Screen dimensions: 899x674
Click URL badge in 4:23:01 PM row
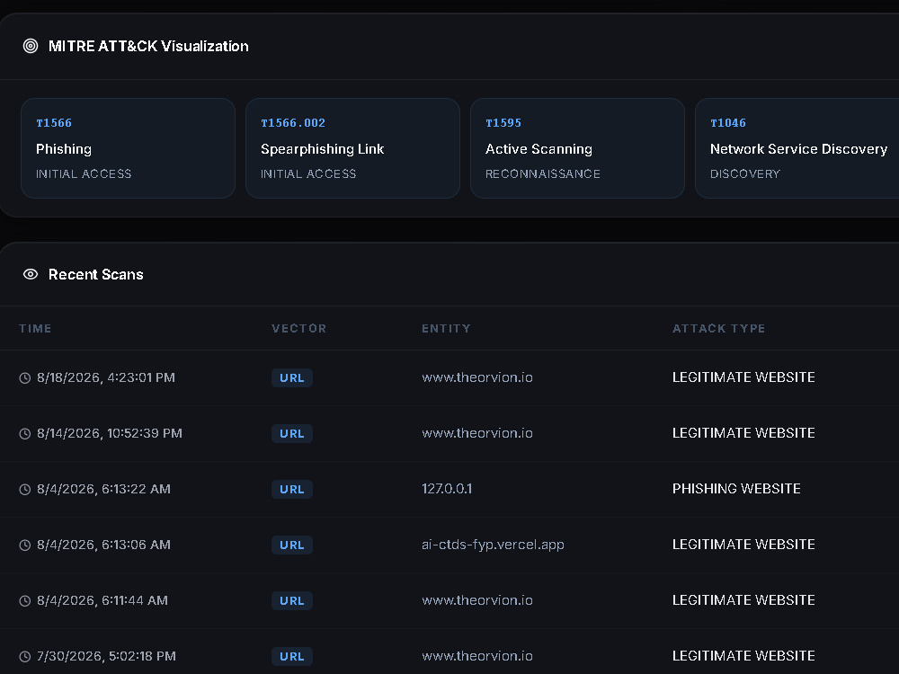[x=292, y=377]
